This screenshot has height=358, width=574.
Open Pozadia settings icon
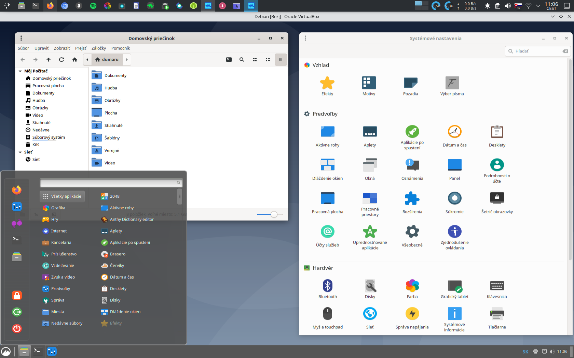coord(410,86)
